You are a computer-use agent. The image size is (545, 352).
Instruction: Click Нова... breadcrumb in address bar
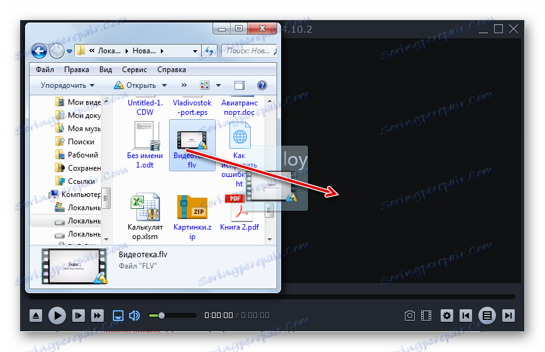click(144, 51)
